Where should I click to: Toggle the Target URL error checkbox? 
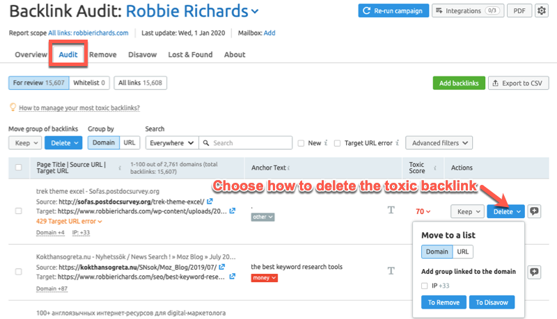click(338, 143)
